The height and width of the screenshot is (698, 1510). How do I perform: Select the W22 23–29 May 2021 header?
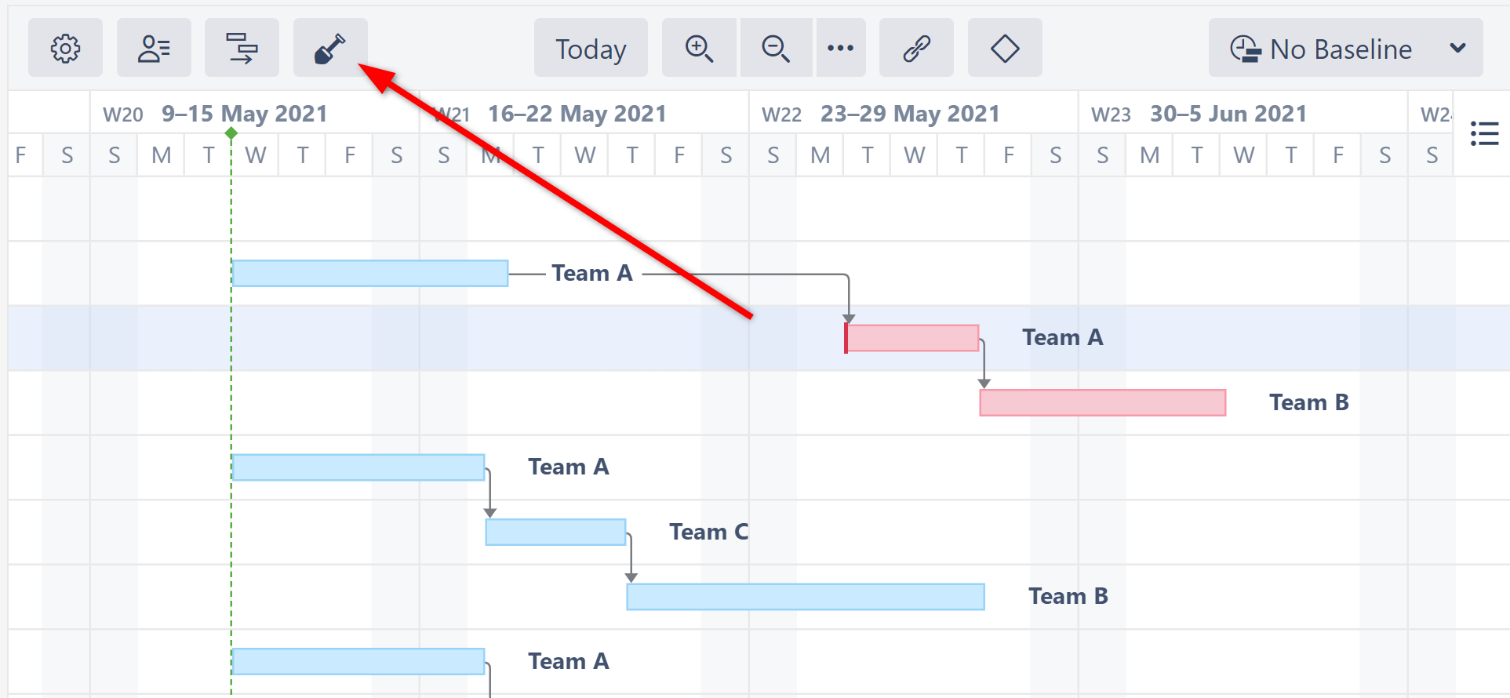click(x=909, y=114)
